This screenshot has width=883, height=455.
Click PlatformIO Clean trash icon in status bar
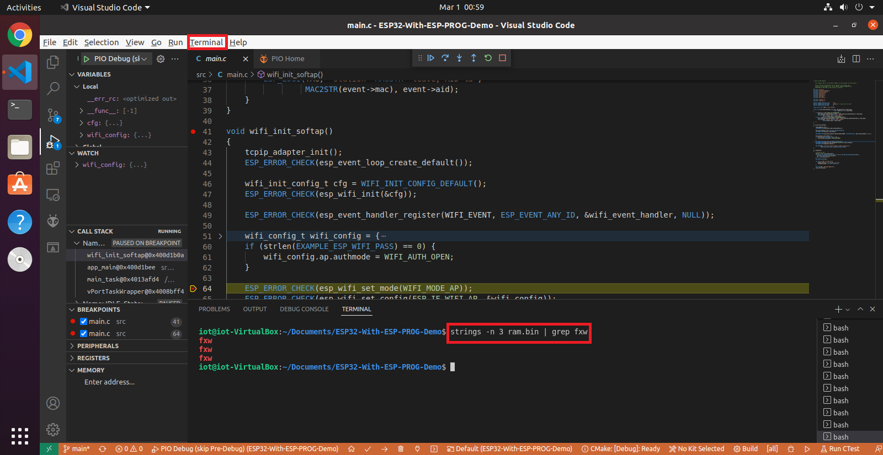(x=401, y=449)
